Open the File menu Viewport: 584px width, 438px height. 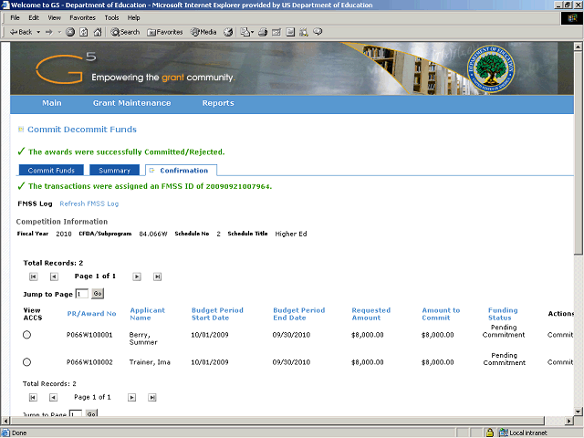point(15,17)
